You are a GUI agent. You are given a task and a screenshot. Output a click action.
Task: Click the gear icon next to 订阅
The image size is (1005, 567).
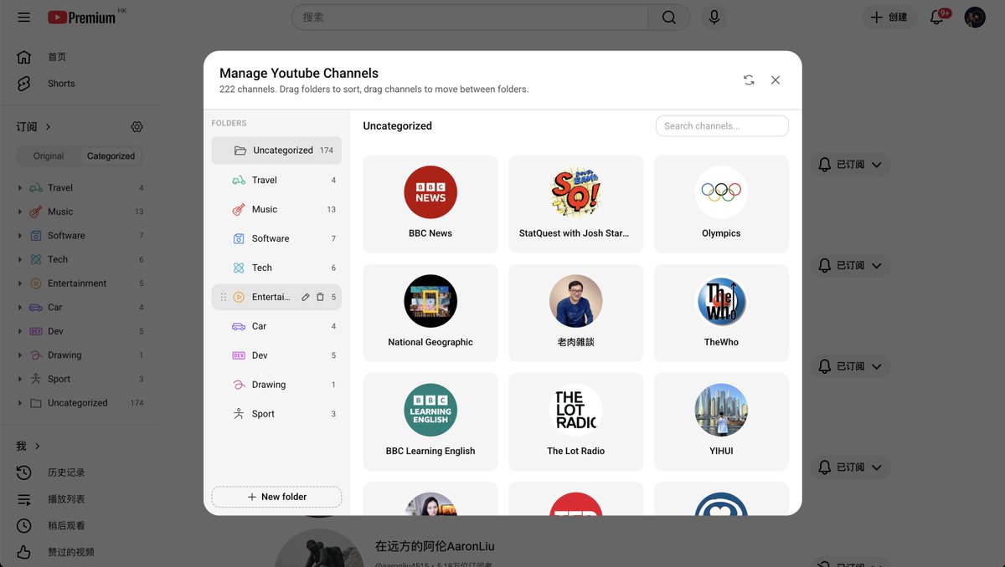pyautogui.click(x=137, y=127)
